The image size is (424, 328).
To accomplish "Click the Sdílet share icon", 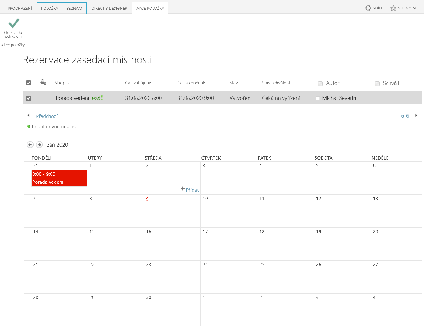I will [368, 8].
